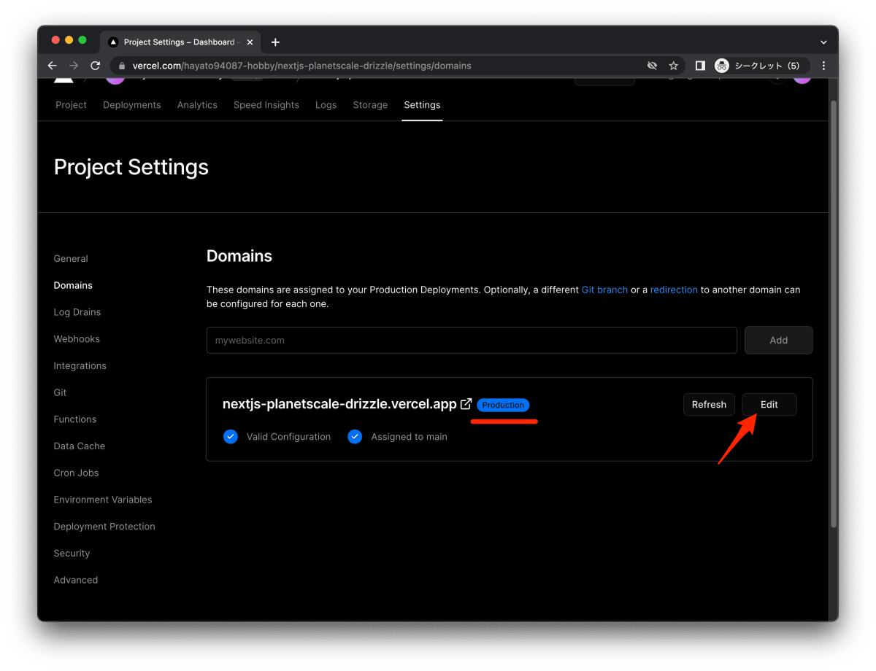876x671 pixels.
Task: Go to Integrations settings
Action: (x=80, y=366)
